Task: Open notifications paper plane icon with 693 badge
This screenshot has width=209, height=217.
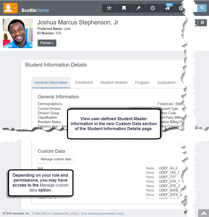Action: click(167, 9)
